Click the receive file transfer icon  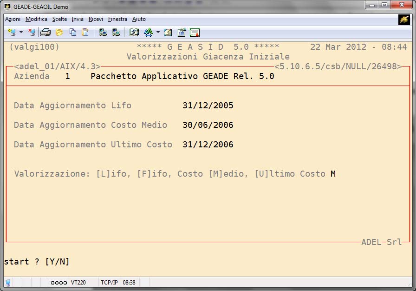pyautogui.click(x=116, y=33)
